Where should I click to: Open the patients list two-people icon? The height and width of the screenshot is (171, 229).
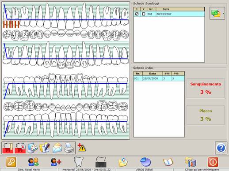(x=34, y=162)
